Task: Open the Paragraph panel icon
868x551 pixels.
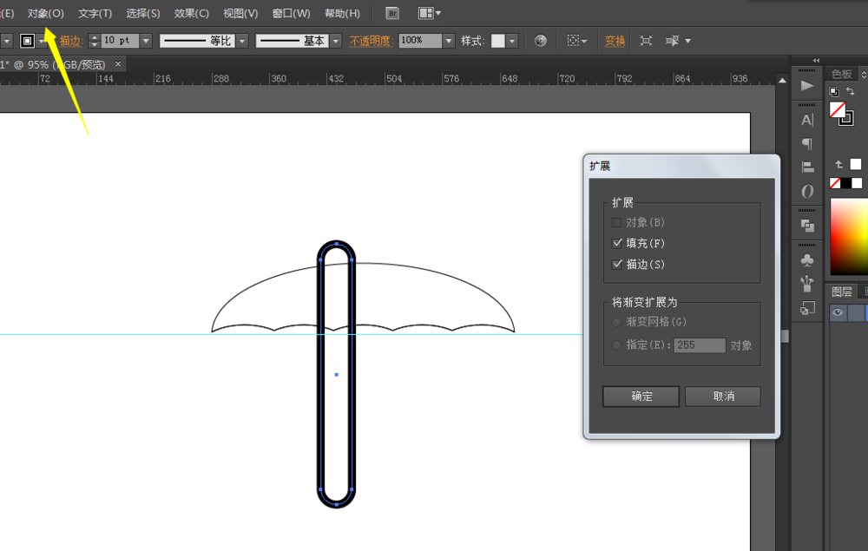Action: pos(807,143)
